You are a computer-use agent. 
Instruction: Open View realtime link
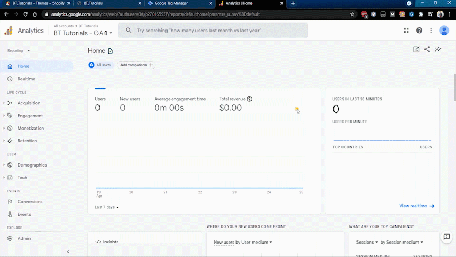[x=416, y=206]
